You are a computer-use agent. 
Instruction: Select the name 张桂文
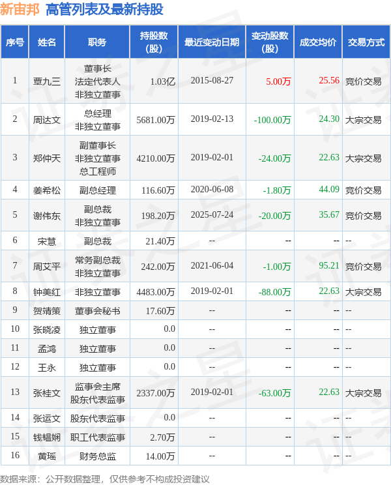pos(47,392)
